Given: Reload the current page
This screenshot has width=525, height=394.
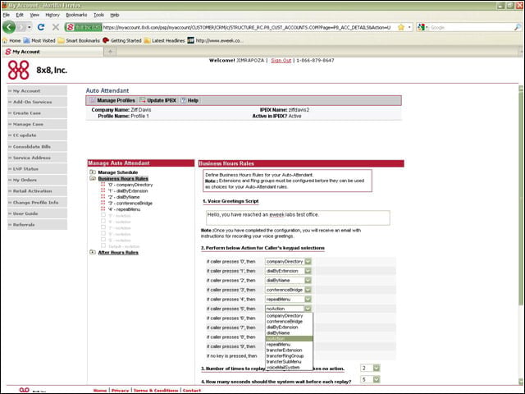Looking at the screenshot, I should click(41, 27).
